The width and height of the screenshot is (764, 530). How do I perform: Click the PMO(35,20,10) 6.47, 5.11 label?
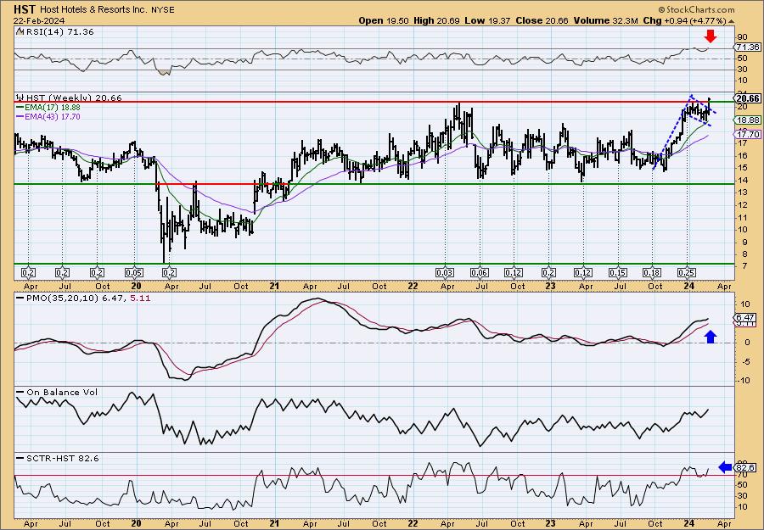click(87, 298)
